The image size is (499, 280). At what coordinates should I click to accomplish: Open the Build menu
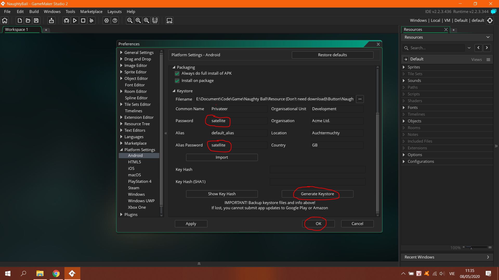click(x=34, y=11)
